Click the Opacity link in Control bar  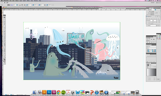point(12,5)
